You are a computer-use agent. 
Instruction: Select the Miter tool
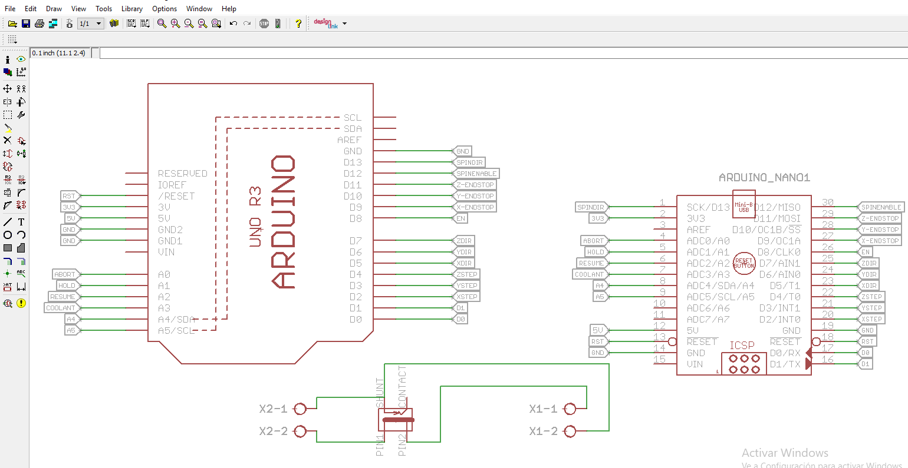pyautogui.click(x=21, y=192)
